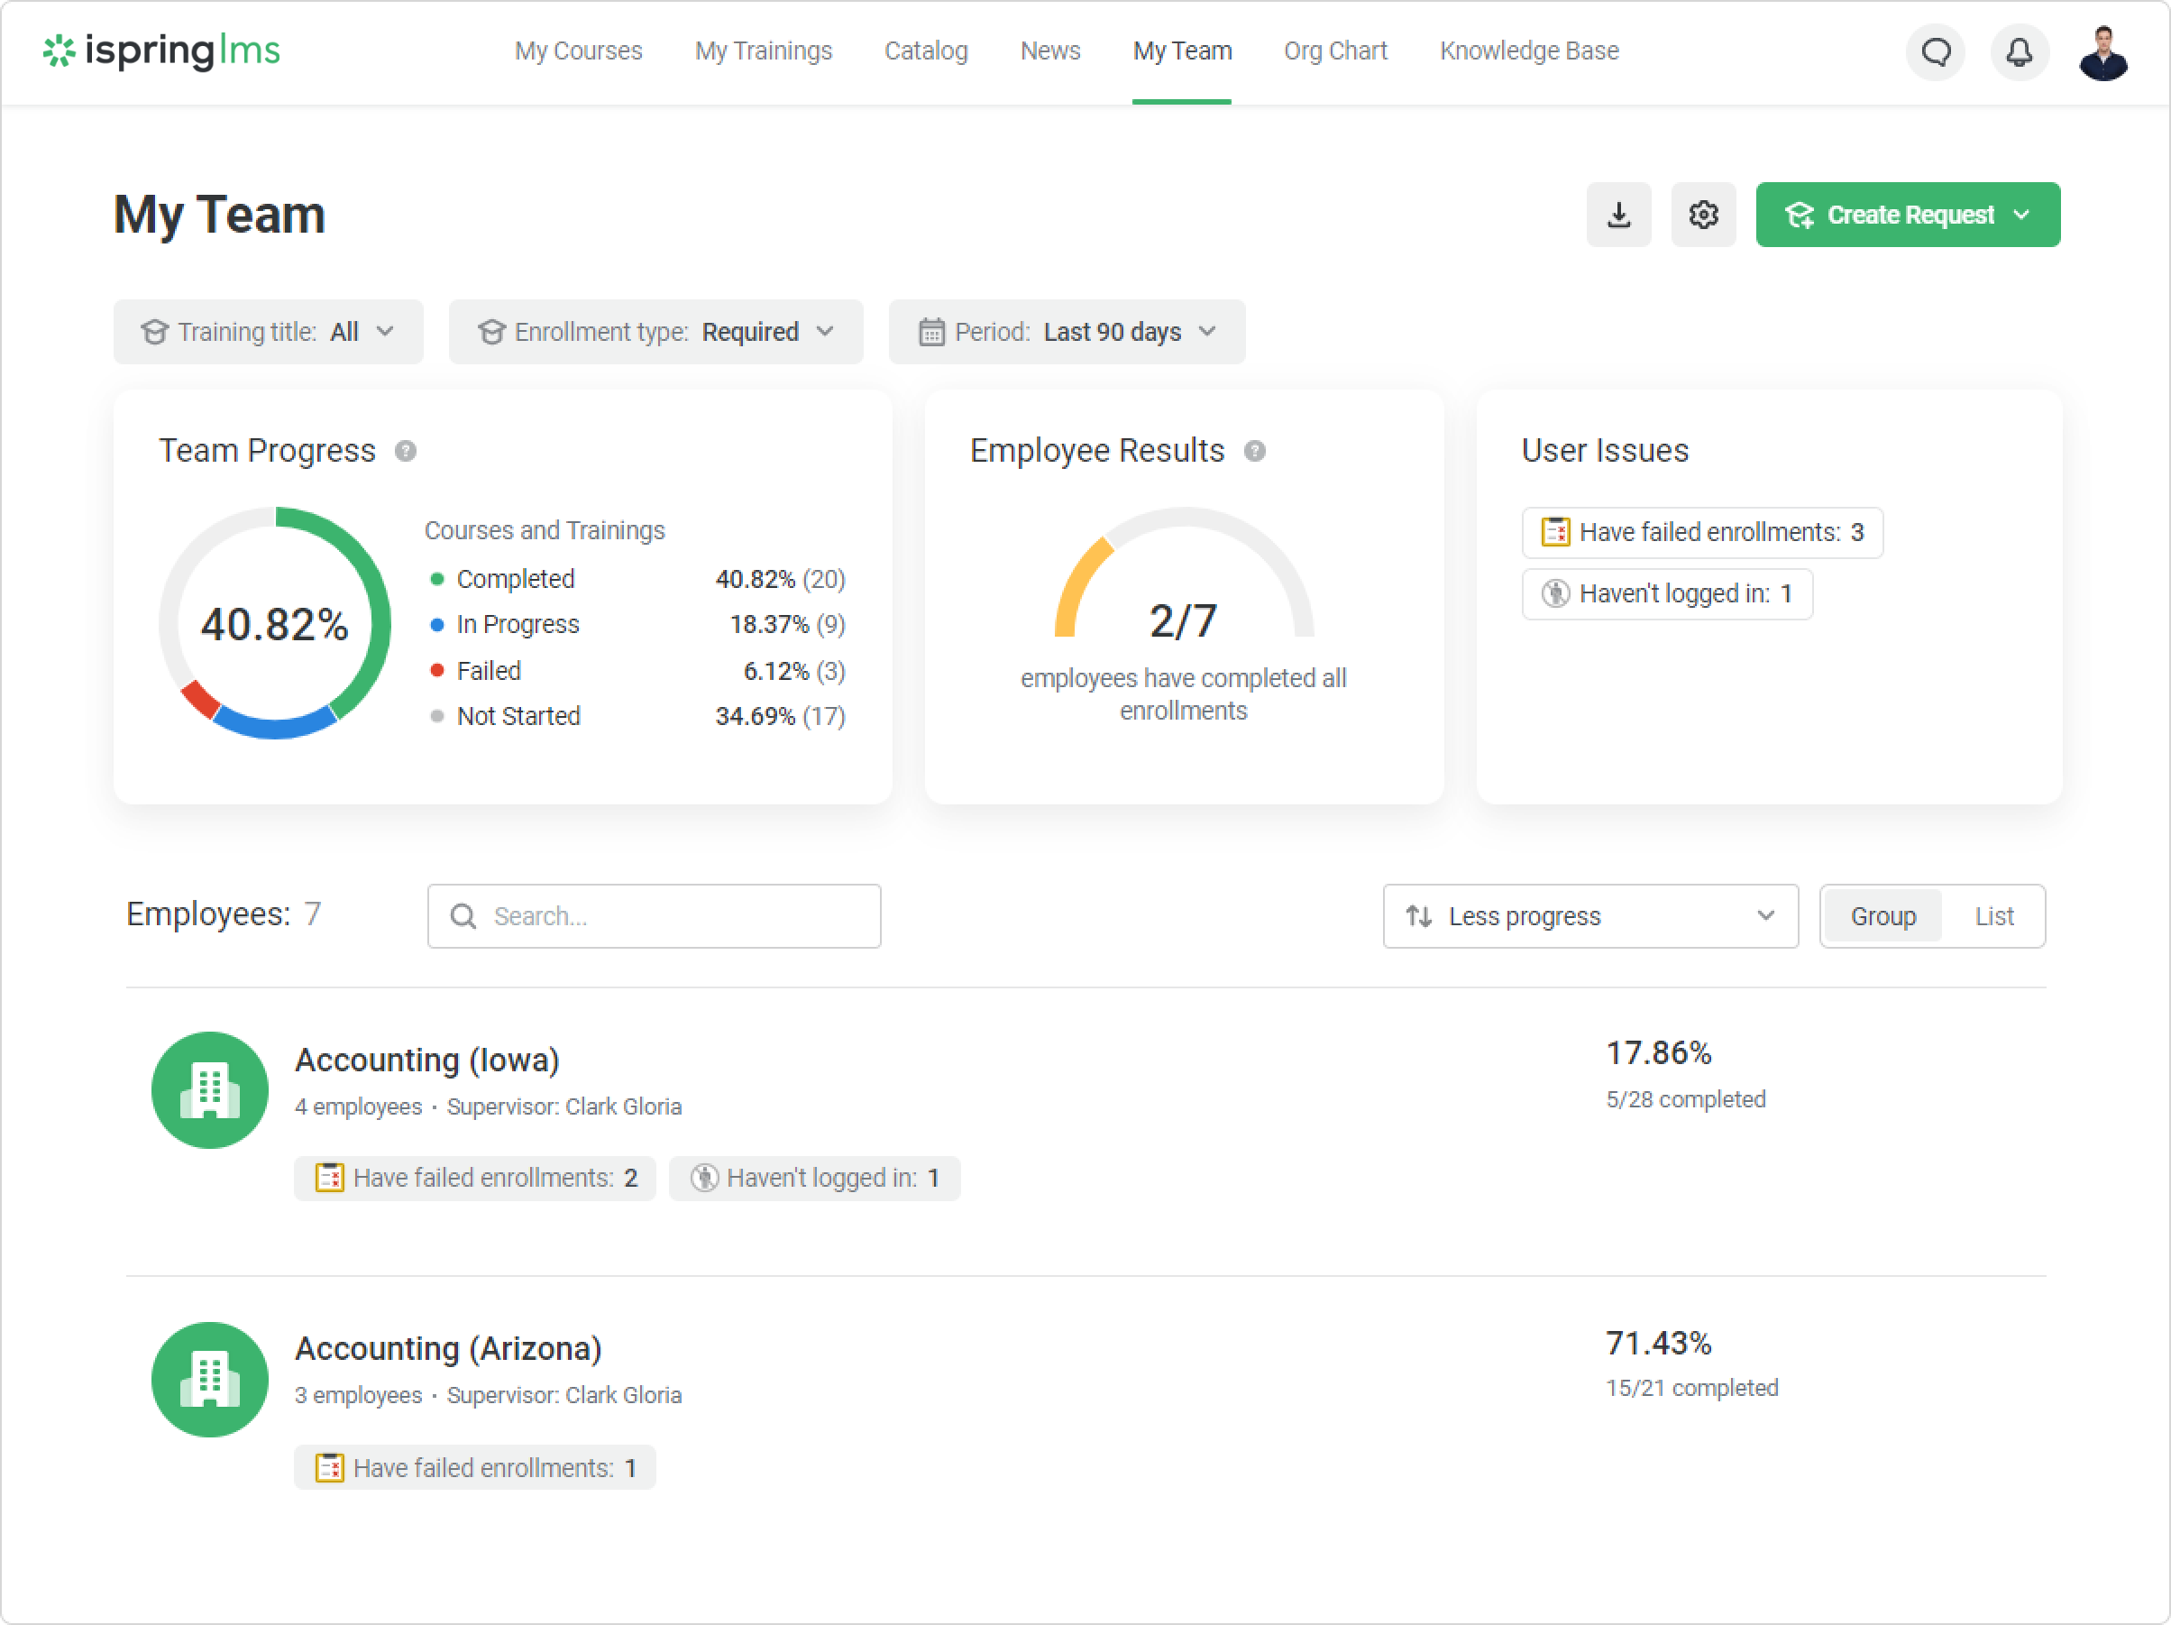Open the notifications bell

(x=2019, y=51)
